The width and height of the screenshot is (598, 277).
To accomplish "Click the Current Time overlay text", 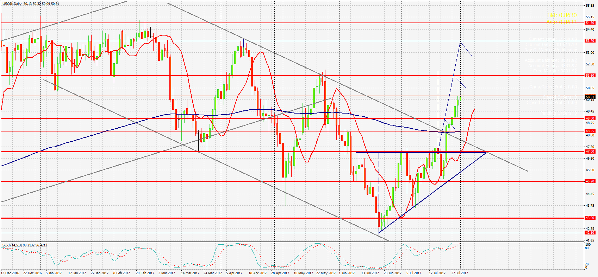I will pos(553,39).
